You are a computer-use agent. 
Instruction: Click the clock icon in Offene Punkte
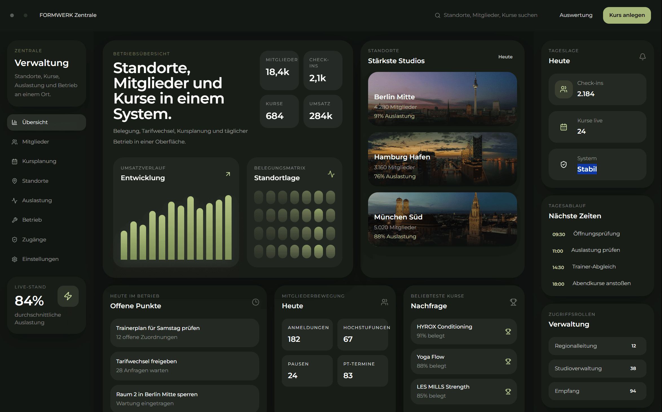coord(256,302)
